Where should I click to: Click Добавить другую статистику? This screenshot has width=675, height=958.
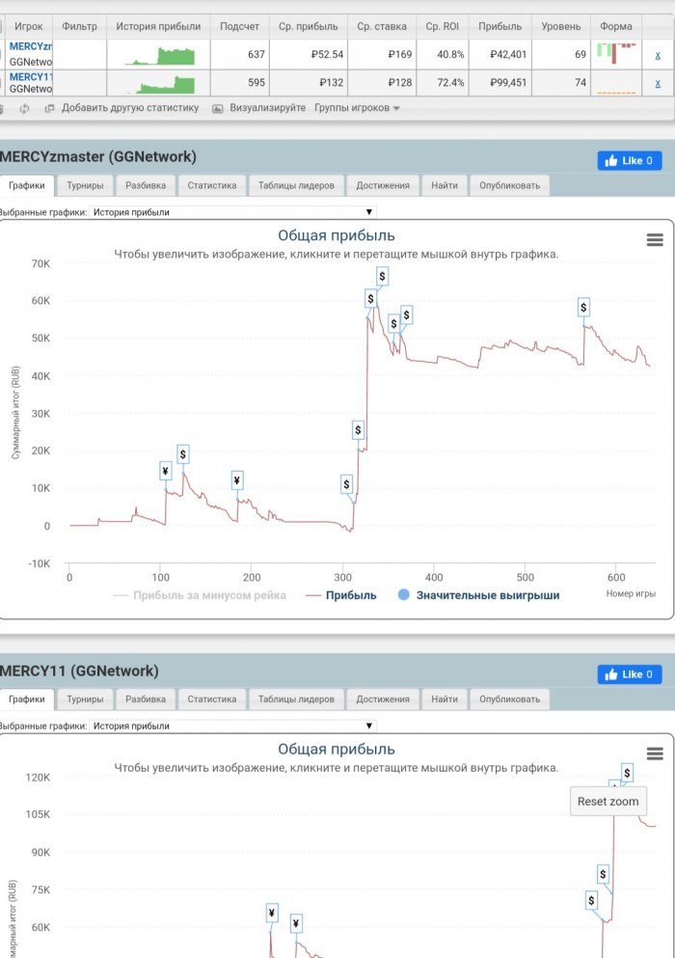pos(130,107)
